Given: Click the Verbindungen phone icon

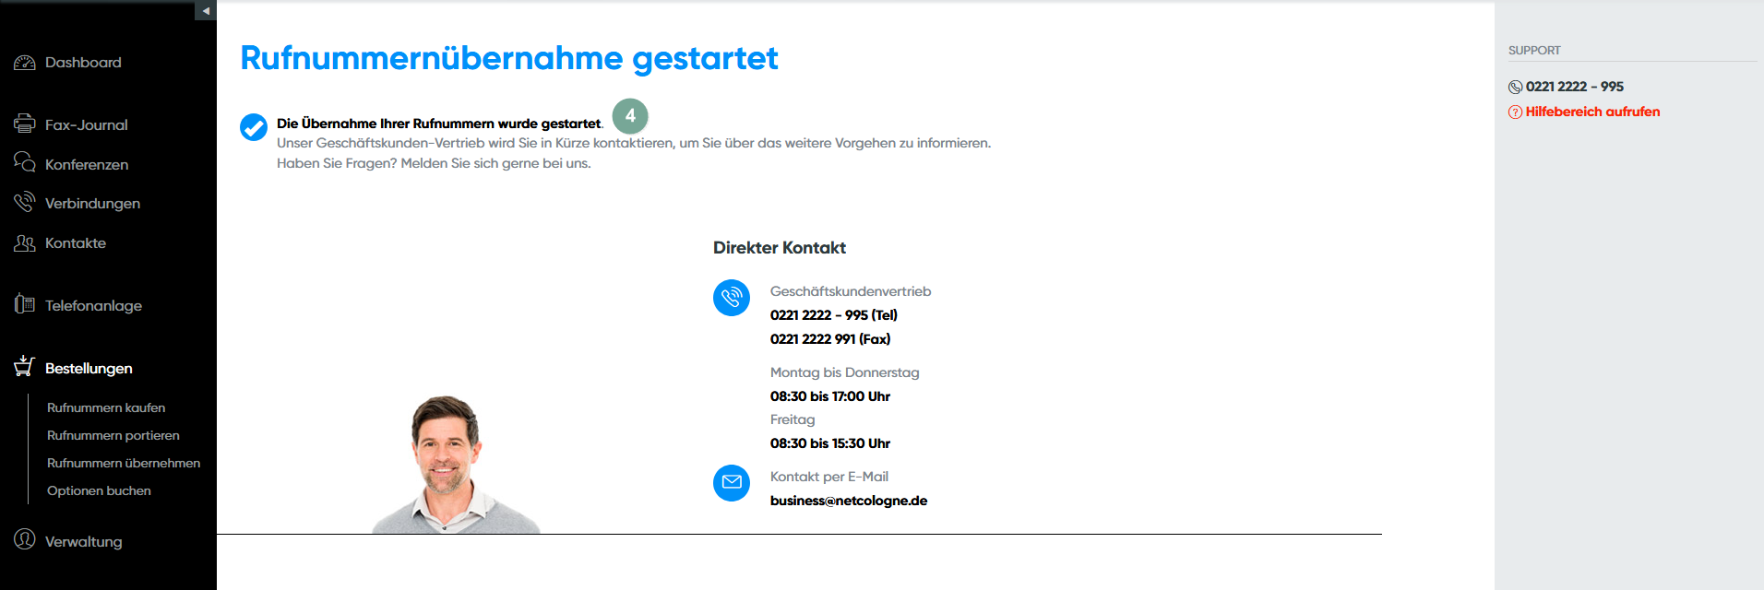Looking at the screenshot, I should [25, 202].
